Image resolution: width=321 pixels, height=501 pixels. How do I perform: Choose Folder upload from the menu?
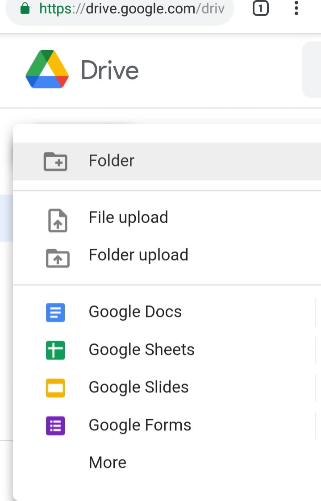click(x=167, y=255)
